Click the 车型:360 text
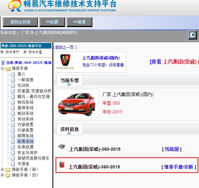Screen dimensions: 199x188 (x=111, y=103)
